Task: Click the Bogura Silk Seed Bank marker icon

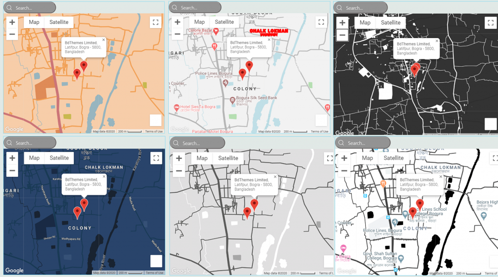Action: tap(232, 100)
